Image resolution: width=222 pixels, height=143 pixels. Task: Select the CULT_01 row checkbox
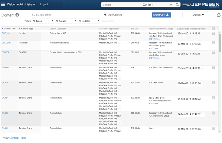213,33
